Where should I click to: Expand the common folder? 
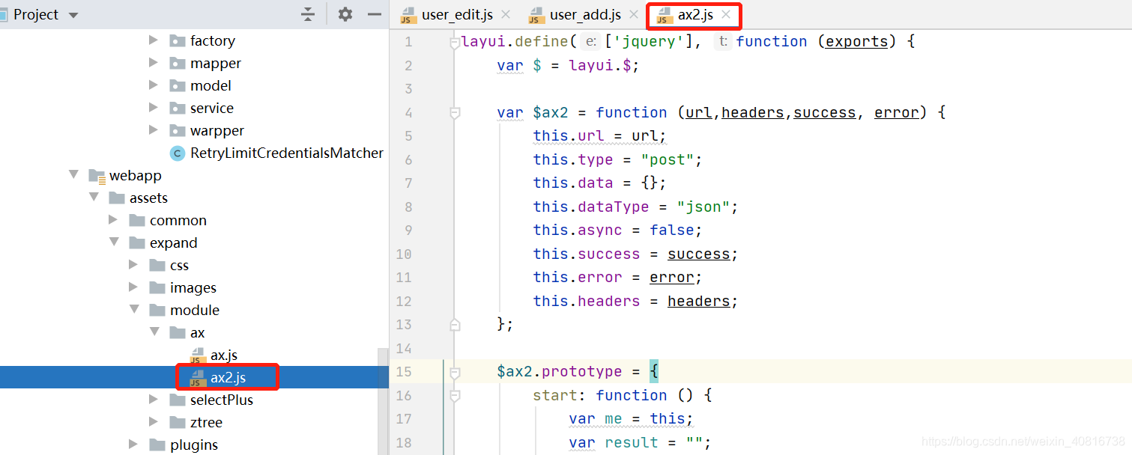[113, 220]
